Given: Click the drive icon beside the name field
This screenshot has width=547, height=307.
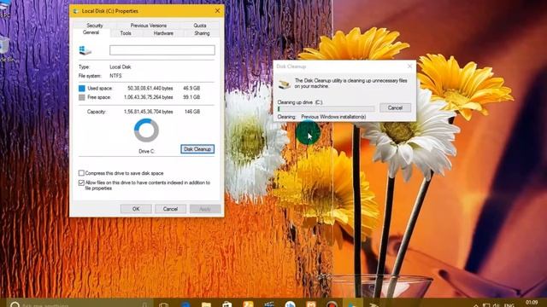Looking at the screenshot, I should click(x=85, y=50).
